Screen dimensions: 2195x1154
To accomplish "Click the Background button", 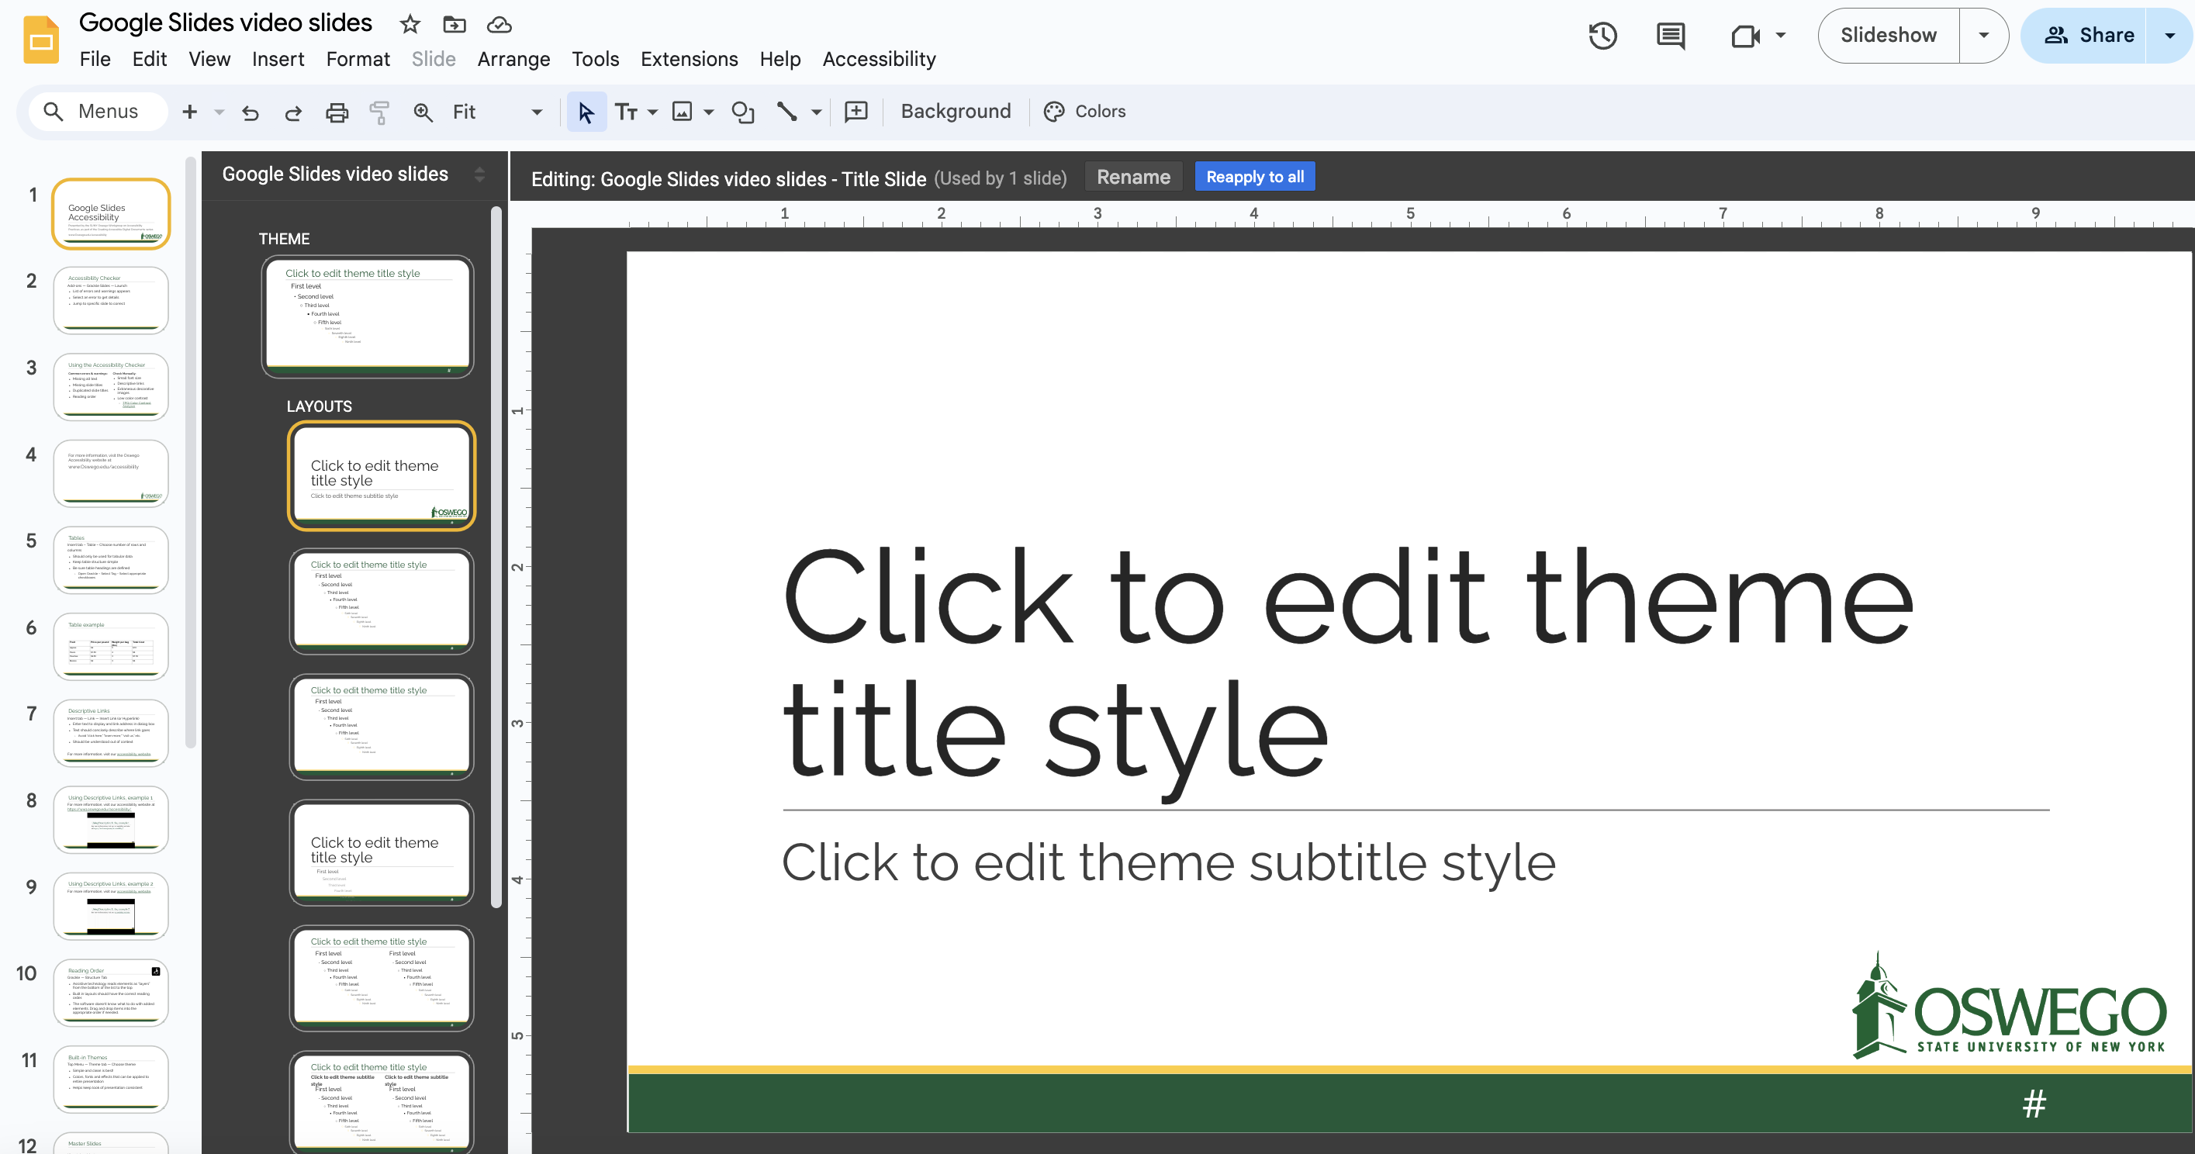I will pos(956,112).
